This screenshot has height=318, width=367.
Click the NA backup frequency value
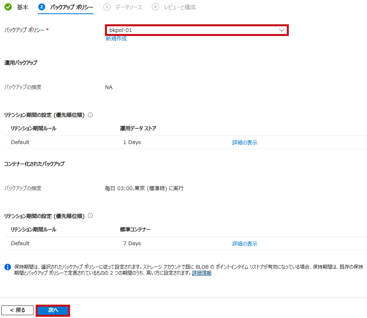click(109, 87)
